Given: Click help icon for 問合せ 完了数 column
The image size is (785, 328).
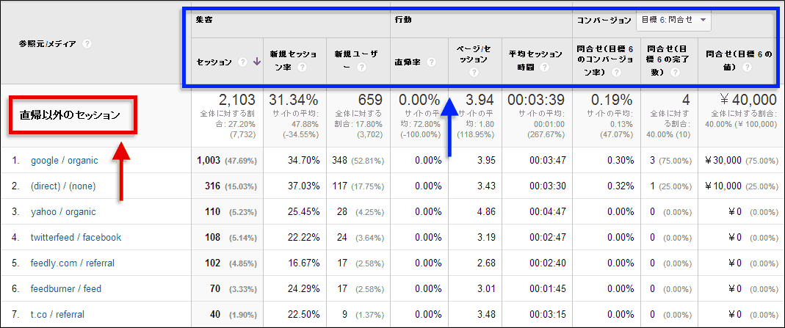Looking at the screenshot, I should [672, 73].
